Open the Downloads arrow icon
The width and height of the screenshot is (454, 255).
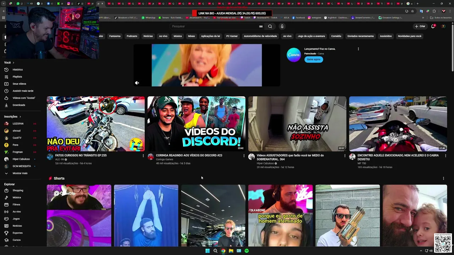coord(6,105)
